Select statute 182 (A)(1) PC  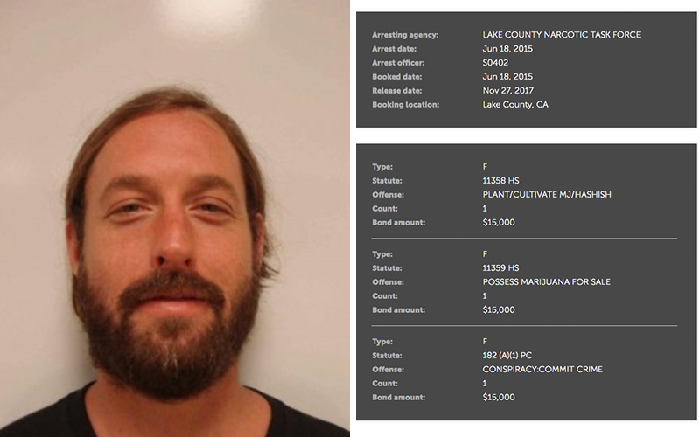507,356
